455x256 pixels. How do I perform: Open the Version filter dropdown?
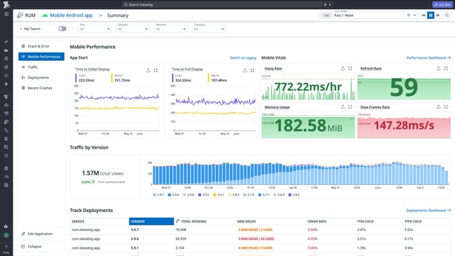pyautogui.click(x=170, y=29)
